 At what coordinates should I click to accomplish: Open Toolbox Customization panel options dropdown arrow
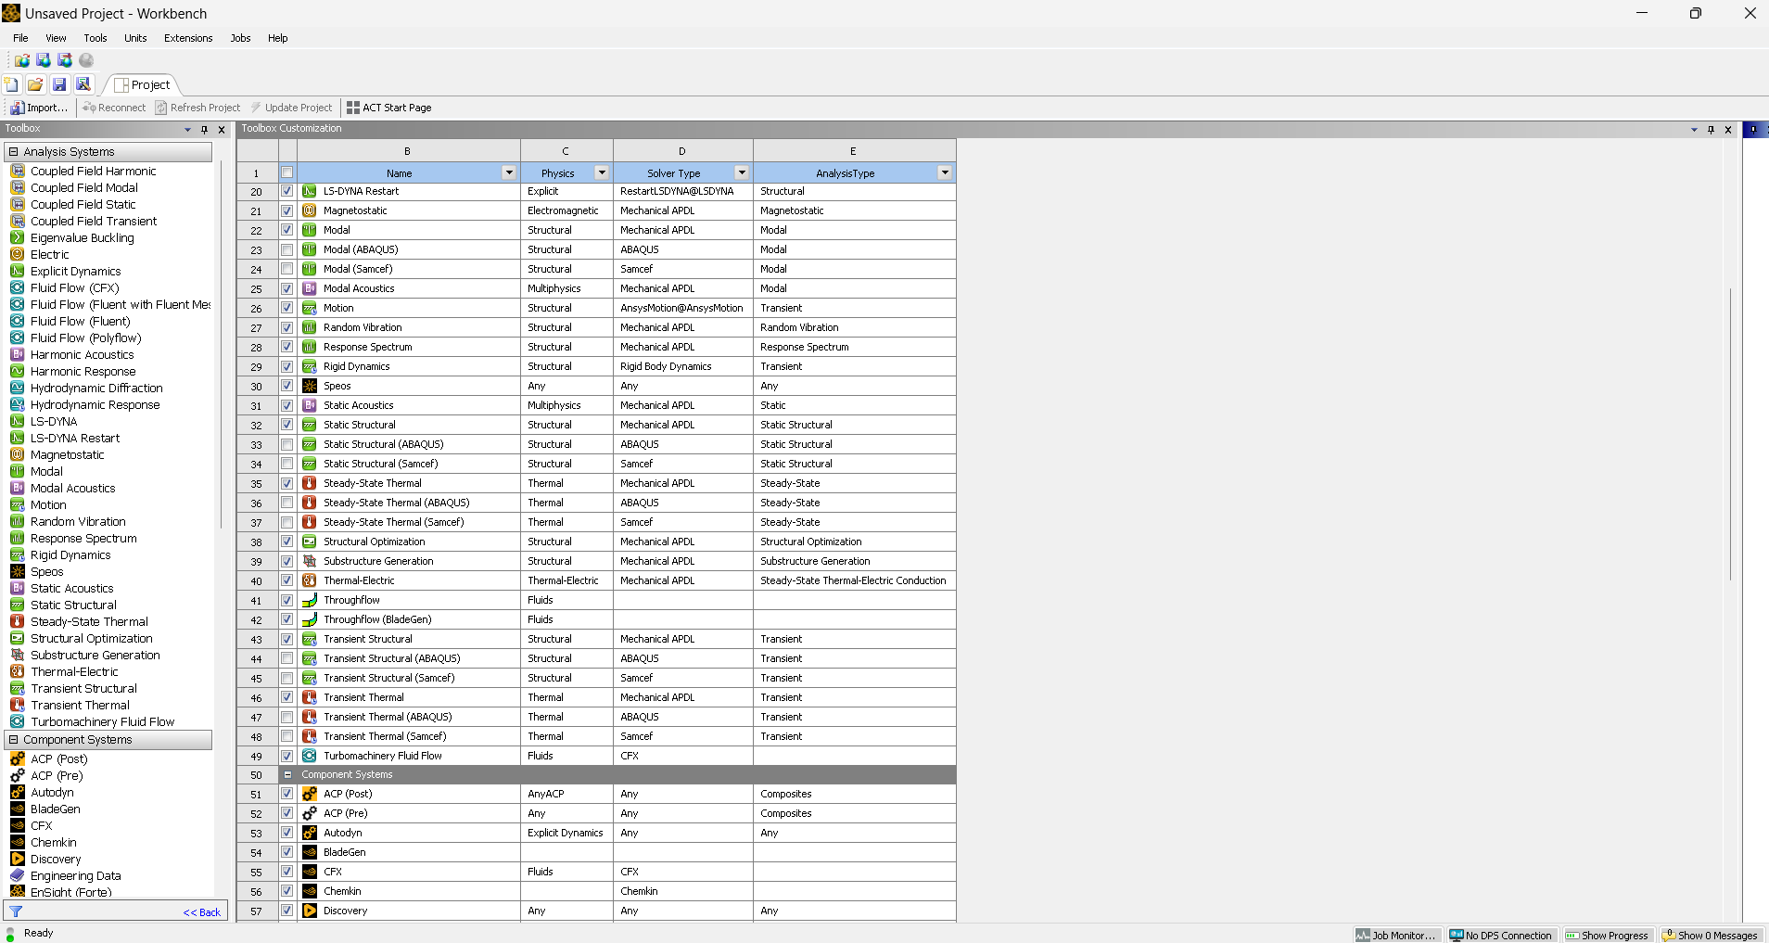pyautogui.click(x=1694, y=129)
